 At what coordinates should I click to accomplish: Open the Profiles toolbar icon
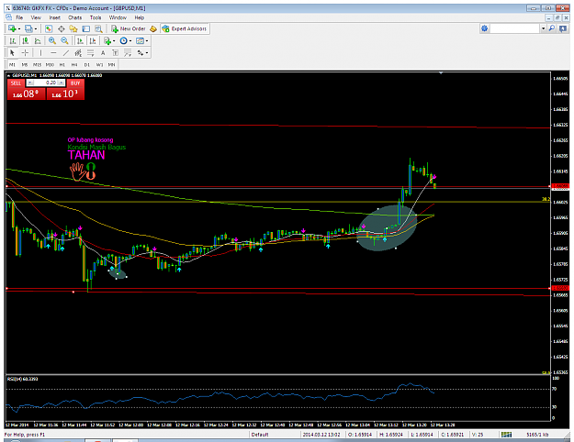[x=28, y=28]
